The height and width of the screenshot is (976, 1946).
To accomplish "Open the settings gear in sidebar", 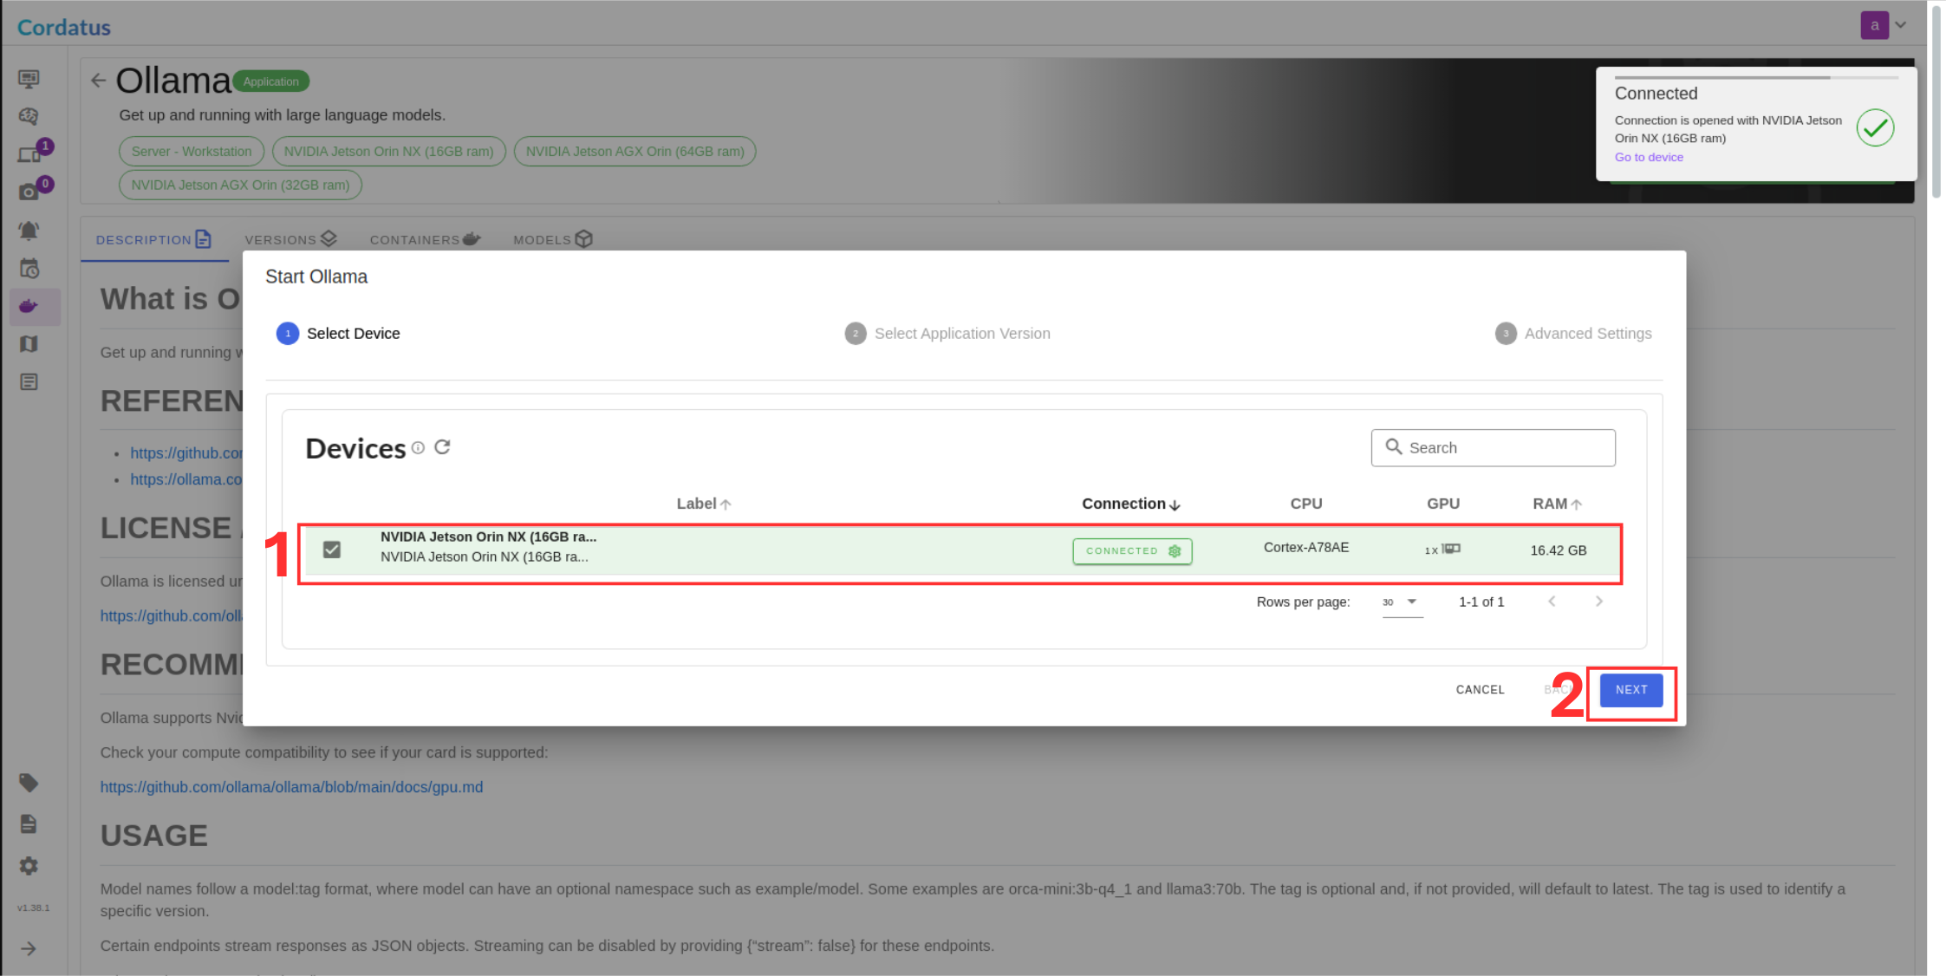I will 29,865.
